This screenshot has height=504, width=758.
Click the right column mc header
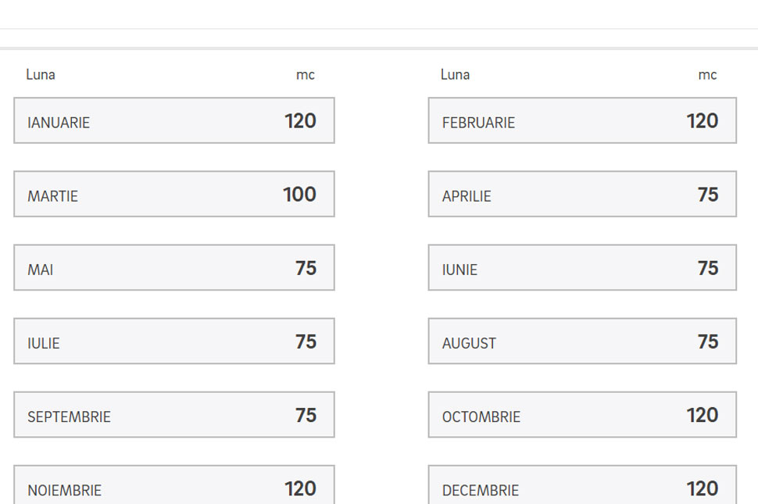point(707,75)
